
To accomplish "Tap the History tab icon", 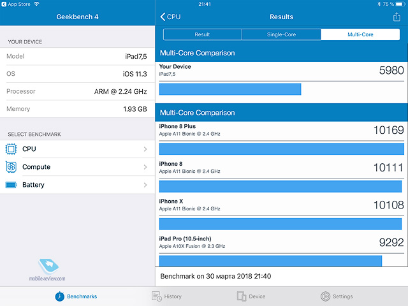I will (x=157, y=296).
